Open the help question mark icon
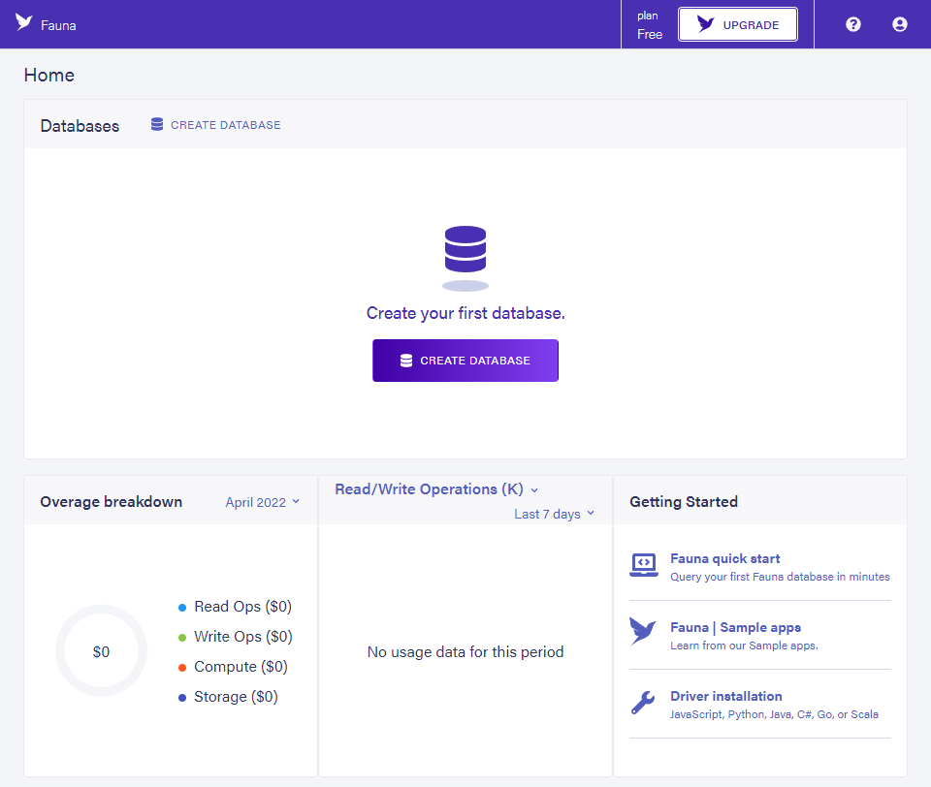 (x=852, y=23)
